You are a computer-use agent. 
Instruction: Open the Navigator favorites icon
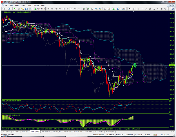pos(23,9)
